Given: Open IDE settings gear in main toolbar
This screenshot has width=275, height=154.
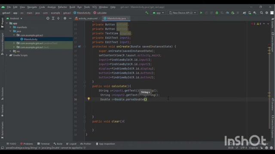Looking at the screenshot, I should click(267, 13).
